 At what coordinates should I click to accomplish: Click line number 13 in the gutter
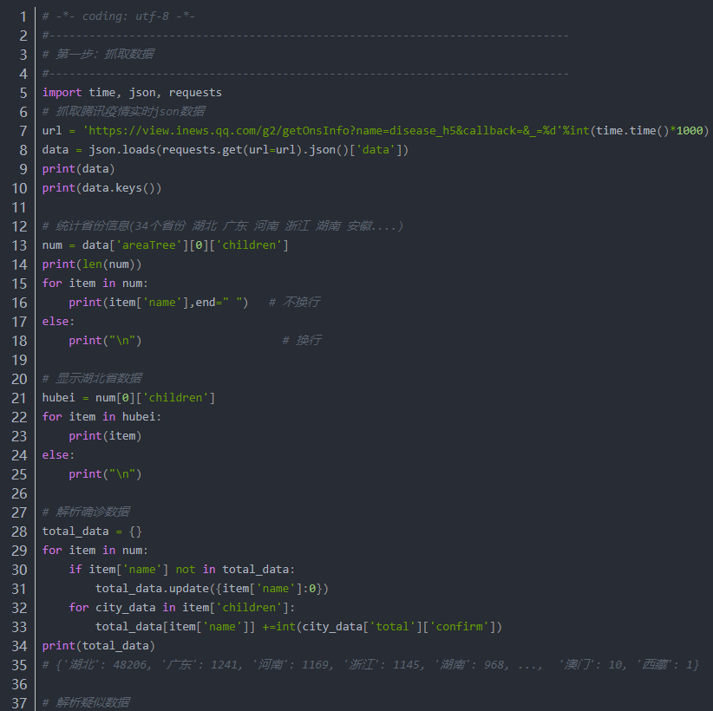19,246
